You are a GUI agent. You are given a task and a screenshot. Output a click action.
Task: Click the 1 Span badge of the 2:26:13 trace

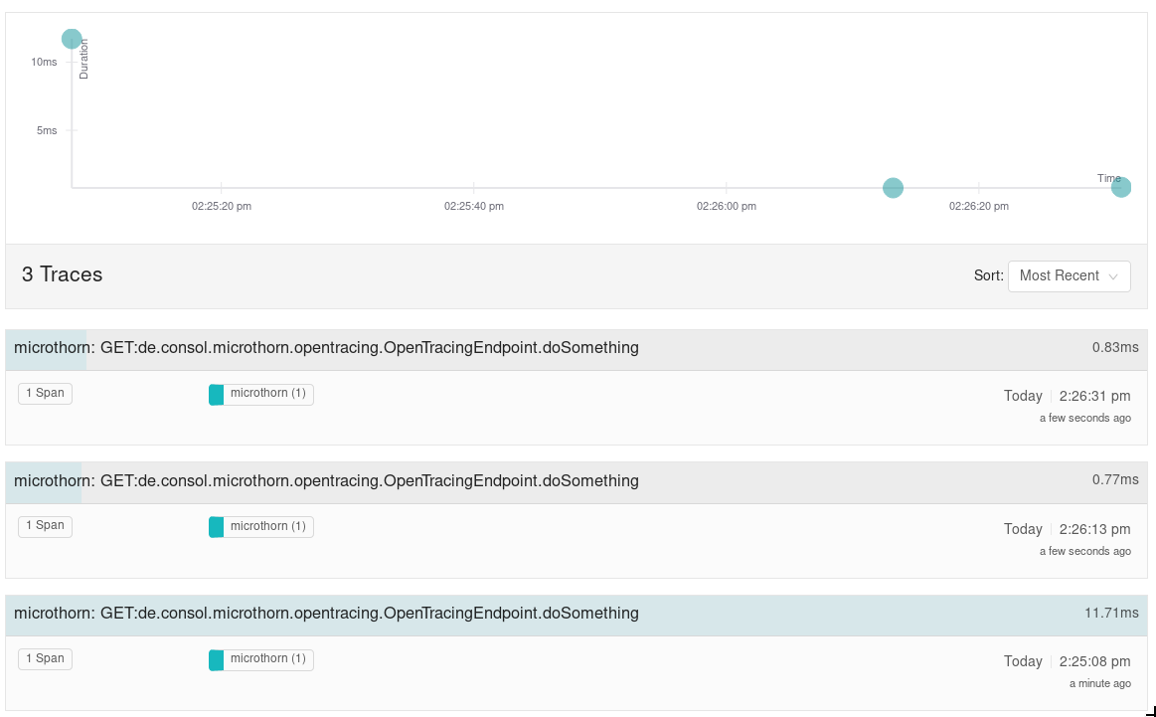[x=45, y=526]
